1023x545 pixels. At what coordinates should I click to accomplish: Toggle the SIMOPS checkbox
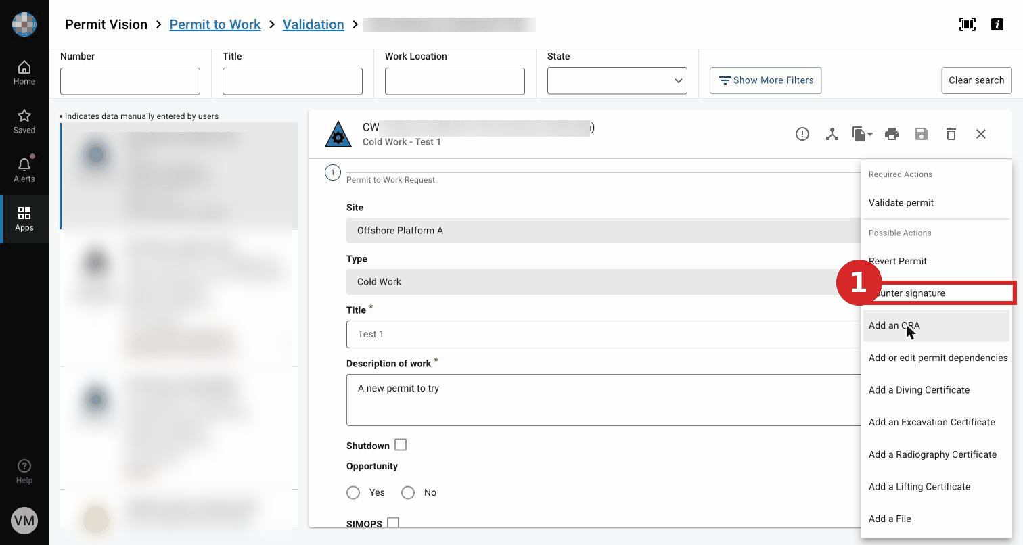(393, 523)
